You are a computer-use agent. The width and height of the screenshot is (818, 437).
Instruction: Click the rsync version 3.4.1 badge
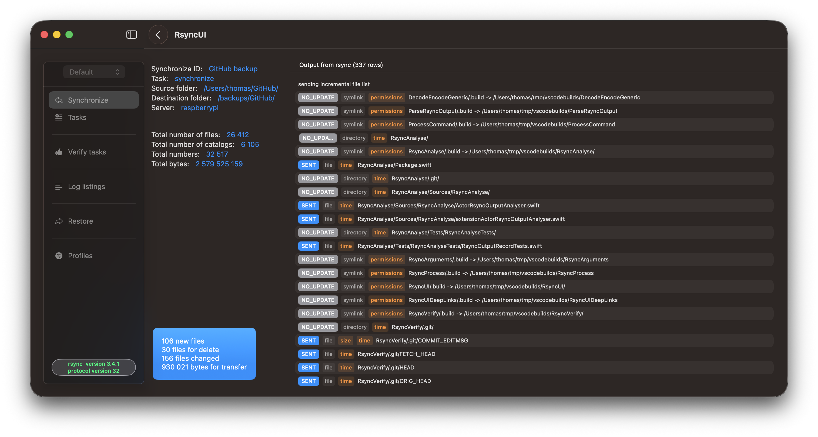94,367
